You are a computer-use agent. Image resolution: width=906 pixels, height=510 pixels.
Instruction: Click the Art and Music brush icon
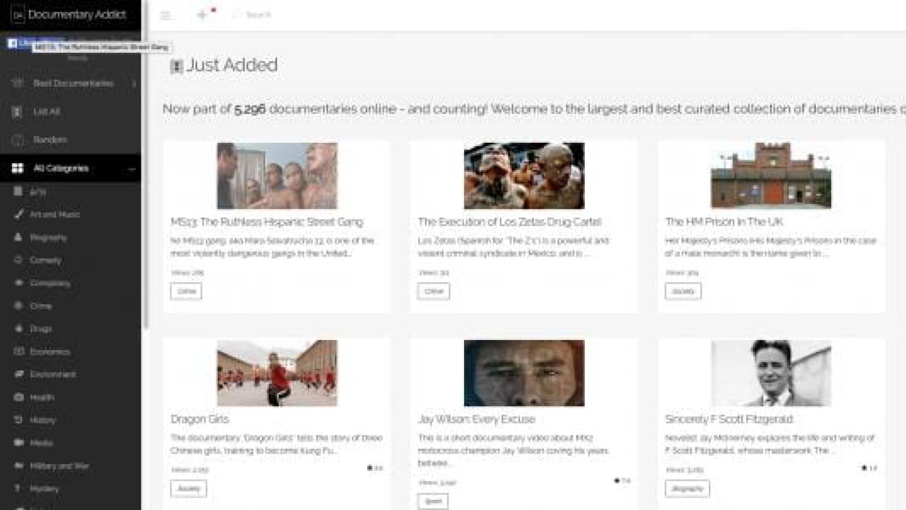(19, 214)
